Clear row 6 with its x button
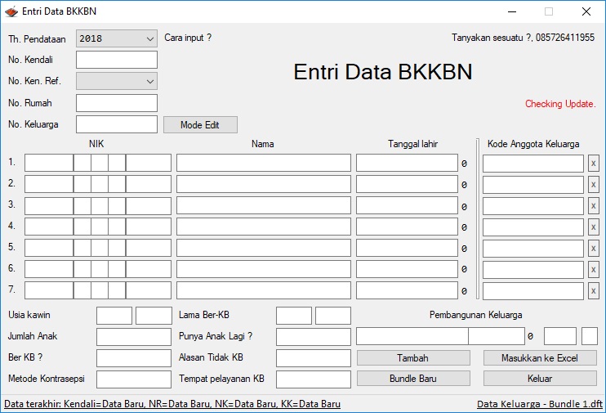 click(x=593, y=269)
